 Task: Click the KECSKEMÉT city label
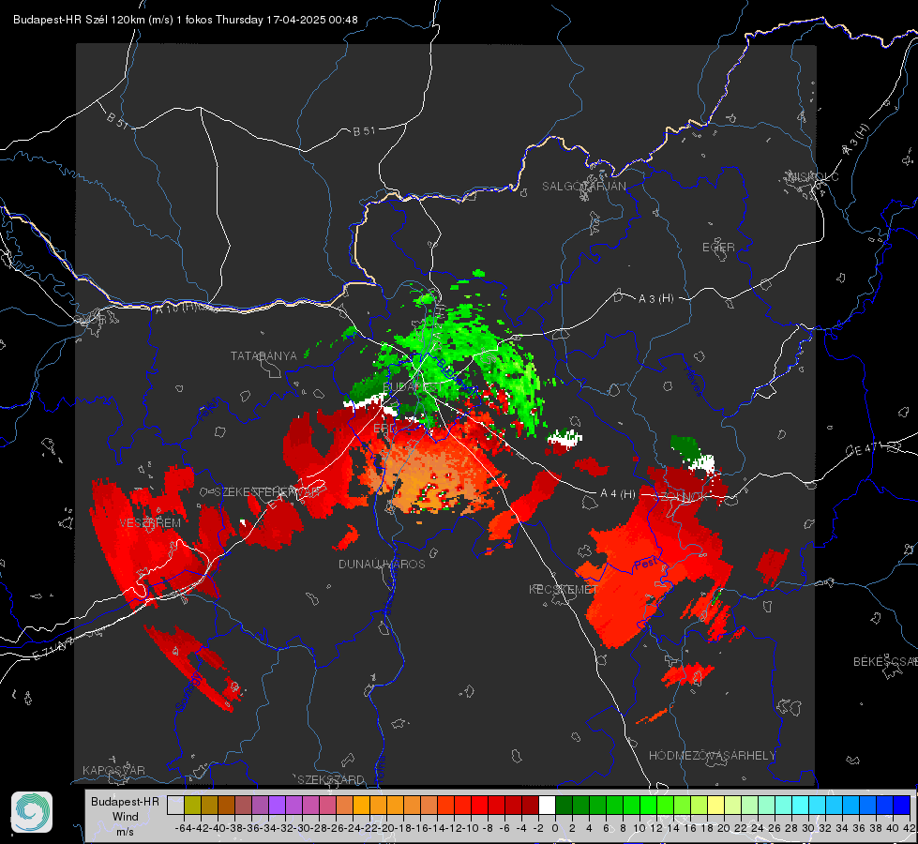(564, 589)
